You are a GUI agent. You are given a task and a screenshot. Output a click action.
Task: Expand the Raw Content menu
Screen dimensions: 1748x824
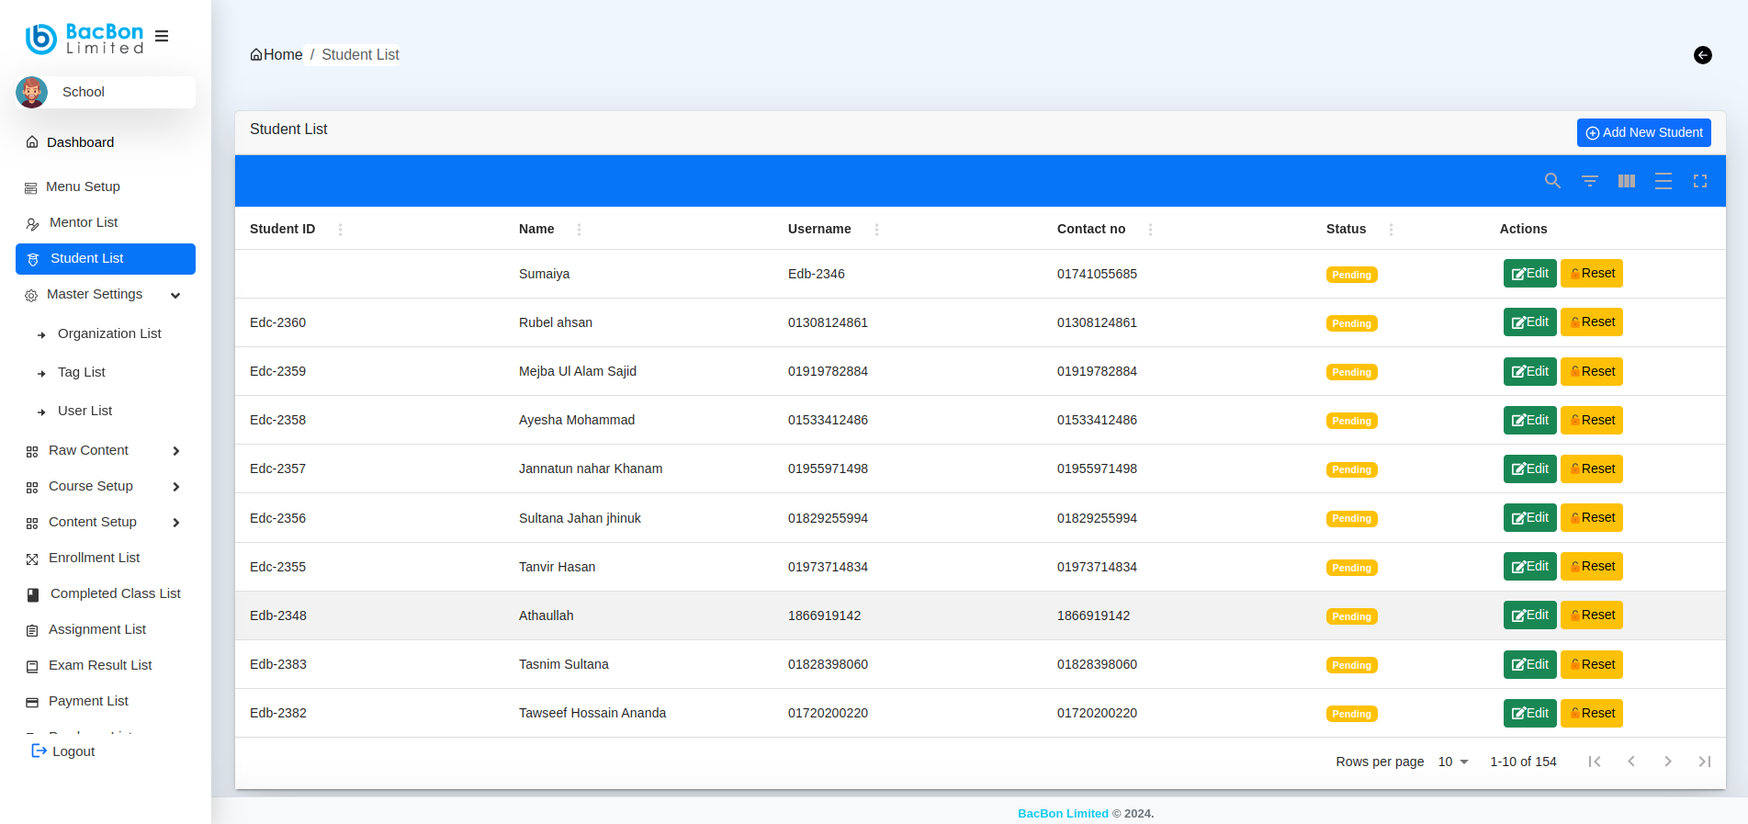point(175,451)
